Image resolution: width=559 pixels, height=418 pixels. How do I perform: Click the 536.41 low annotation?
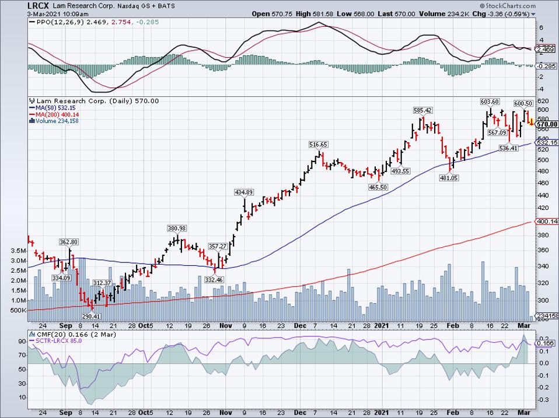coord(508,149)
